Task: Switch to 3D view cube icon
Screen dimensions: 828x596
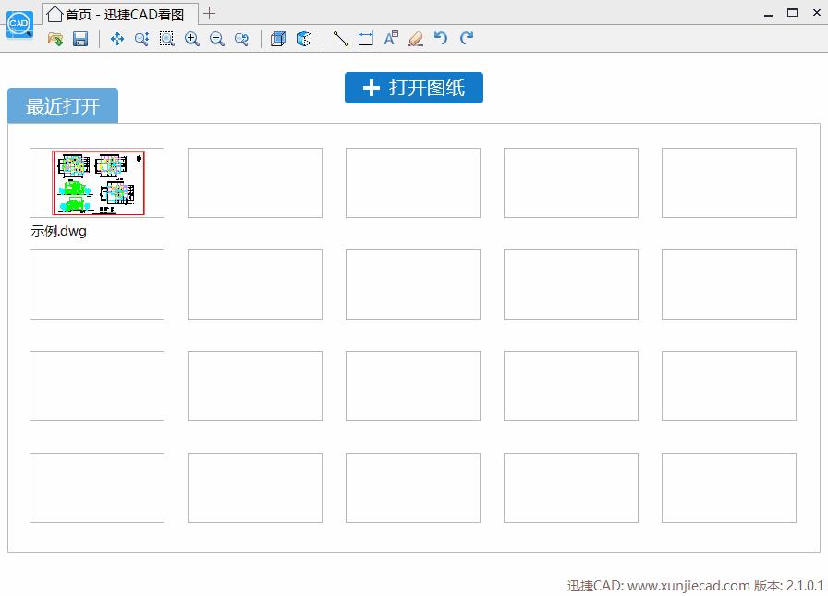Action: 278,39
